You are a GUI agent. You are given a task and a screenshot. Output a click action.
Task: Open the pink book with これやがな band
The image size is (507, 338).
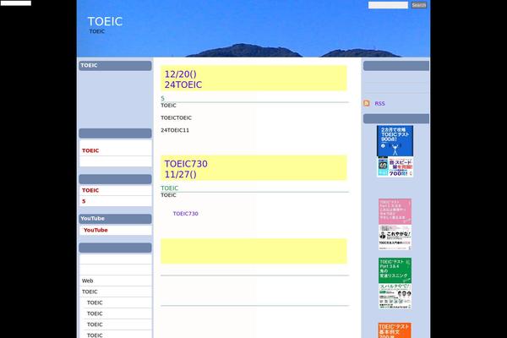click(395, 224)
